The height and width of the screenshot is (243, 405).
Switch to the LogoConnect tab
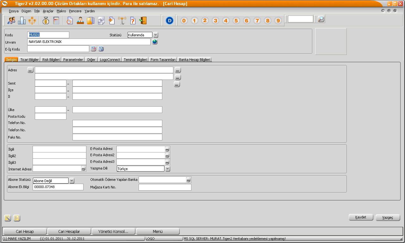[x=110, y=60]
